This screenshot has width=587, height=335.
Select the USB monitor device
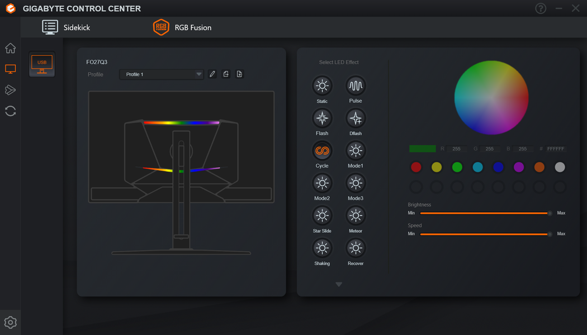(42, 64)
